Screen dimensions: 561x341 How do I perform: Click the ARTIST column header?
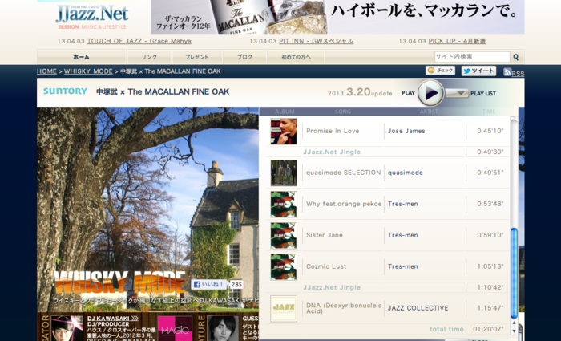[x=429, y=112]
